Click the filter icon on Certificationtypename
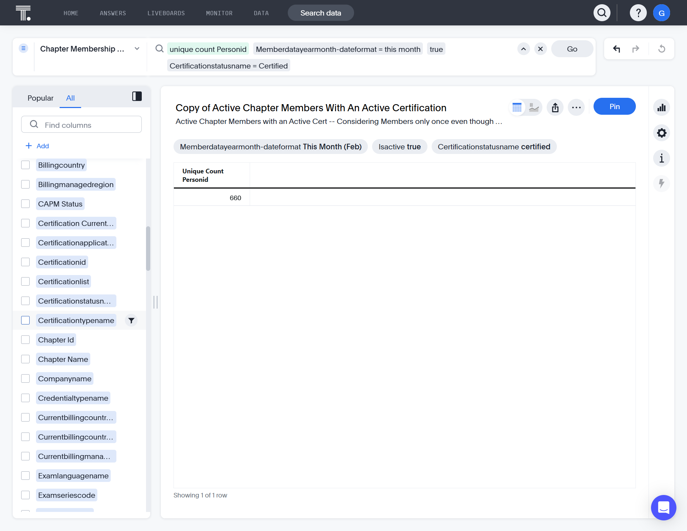 point(131,321)
